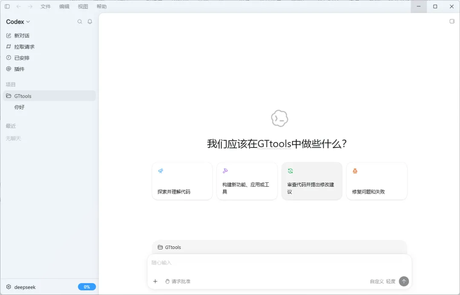Image resolution: width=460 pixels, height=295 pixels.
Task: Open the 你好 conversation
Action: point(49,107)
